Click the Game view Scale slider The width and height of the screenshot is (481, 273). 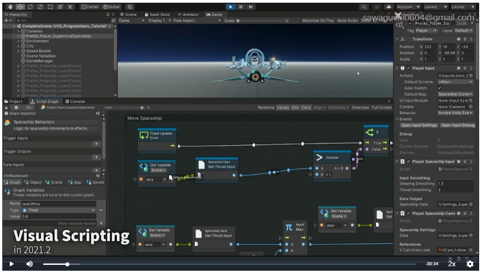pos(260,20)
